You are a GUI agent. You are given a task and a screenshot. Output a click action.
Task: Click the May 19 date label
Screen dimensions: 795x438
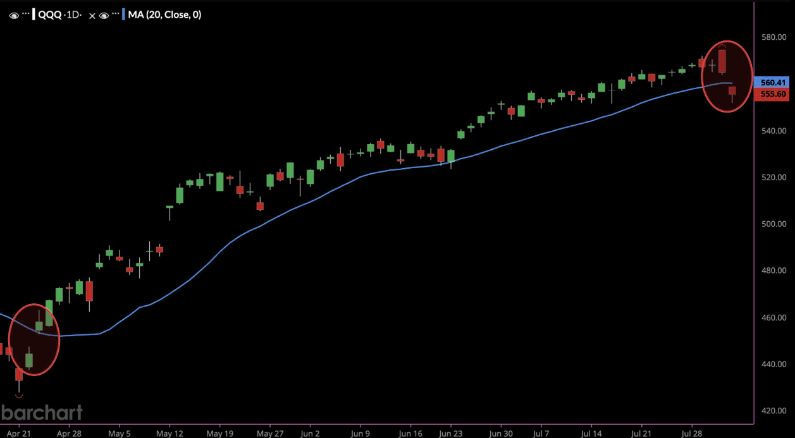(219, 434)
